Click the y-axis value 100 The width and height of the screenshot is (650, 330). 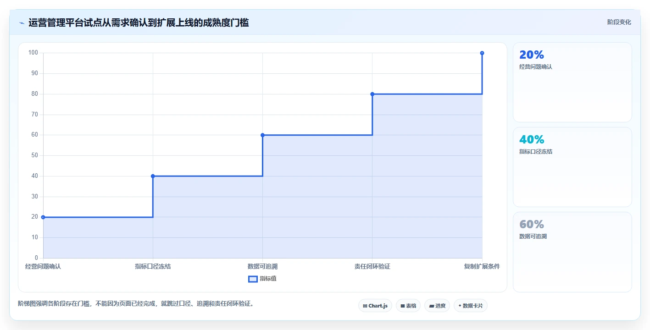point(33,53)
